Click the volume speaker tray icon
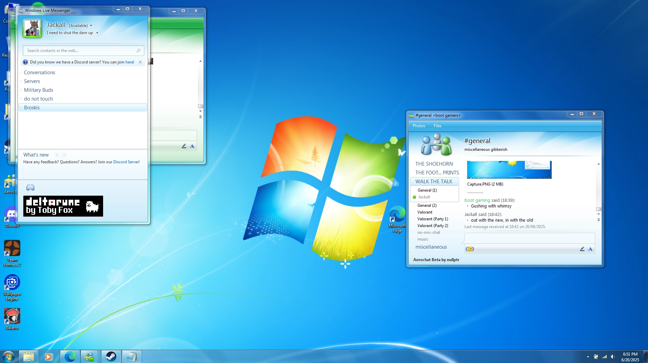The image size is (648, 363). point(613,357)
